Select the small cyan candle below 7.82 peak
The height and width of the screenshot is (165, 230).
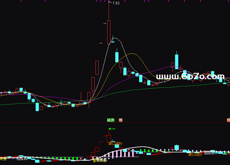113,42
